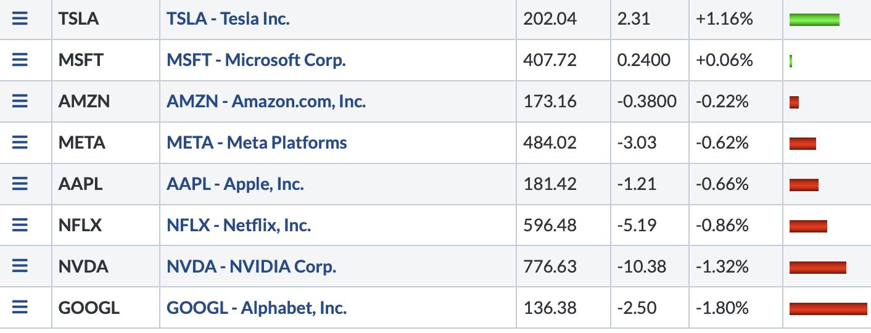Open the hamburger menu for AAPL row
This screenshot has width=871, height=333.
pyautogui.click(x=20, y=184)
